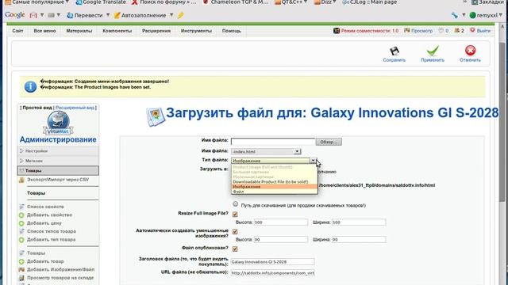508x285 pixels.
Task: Click the URL файла input field
Action: (x=272, y=273)
